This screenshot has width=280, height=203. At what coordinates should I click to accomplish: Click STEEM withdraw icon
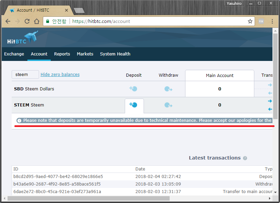pyautogui.click(x=168, y=105)
